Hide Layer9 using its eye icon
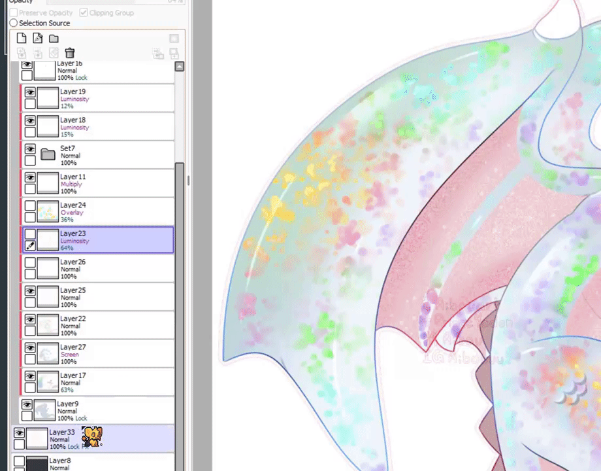Viewport: 601px width, 471px height. pyautogui.click(x=27, y=404)
